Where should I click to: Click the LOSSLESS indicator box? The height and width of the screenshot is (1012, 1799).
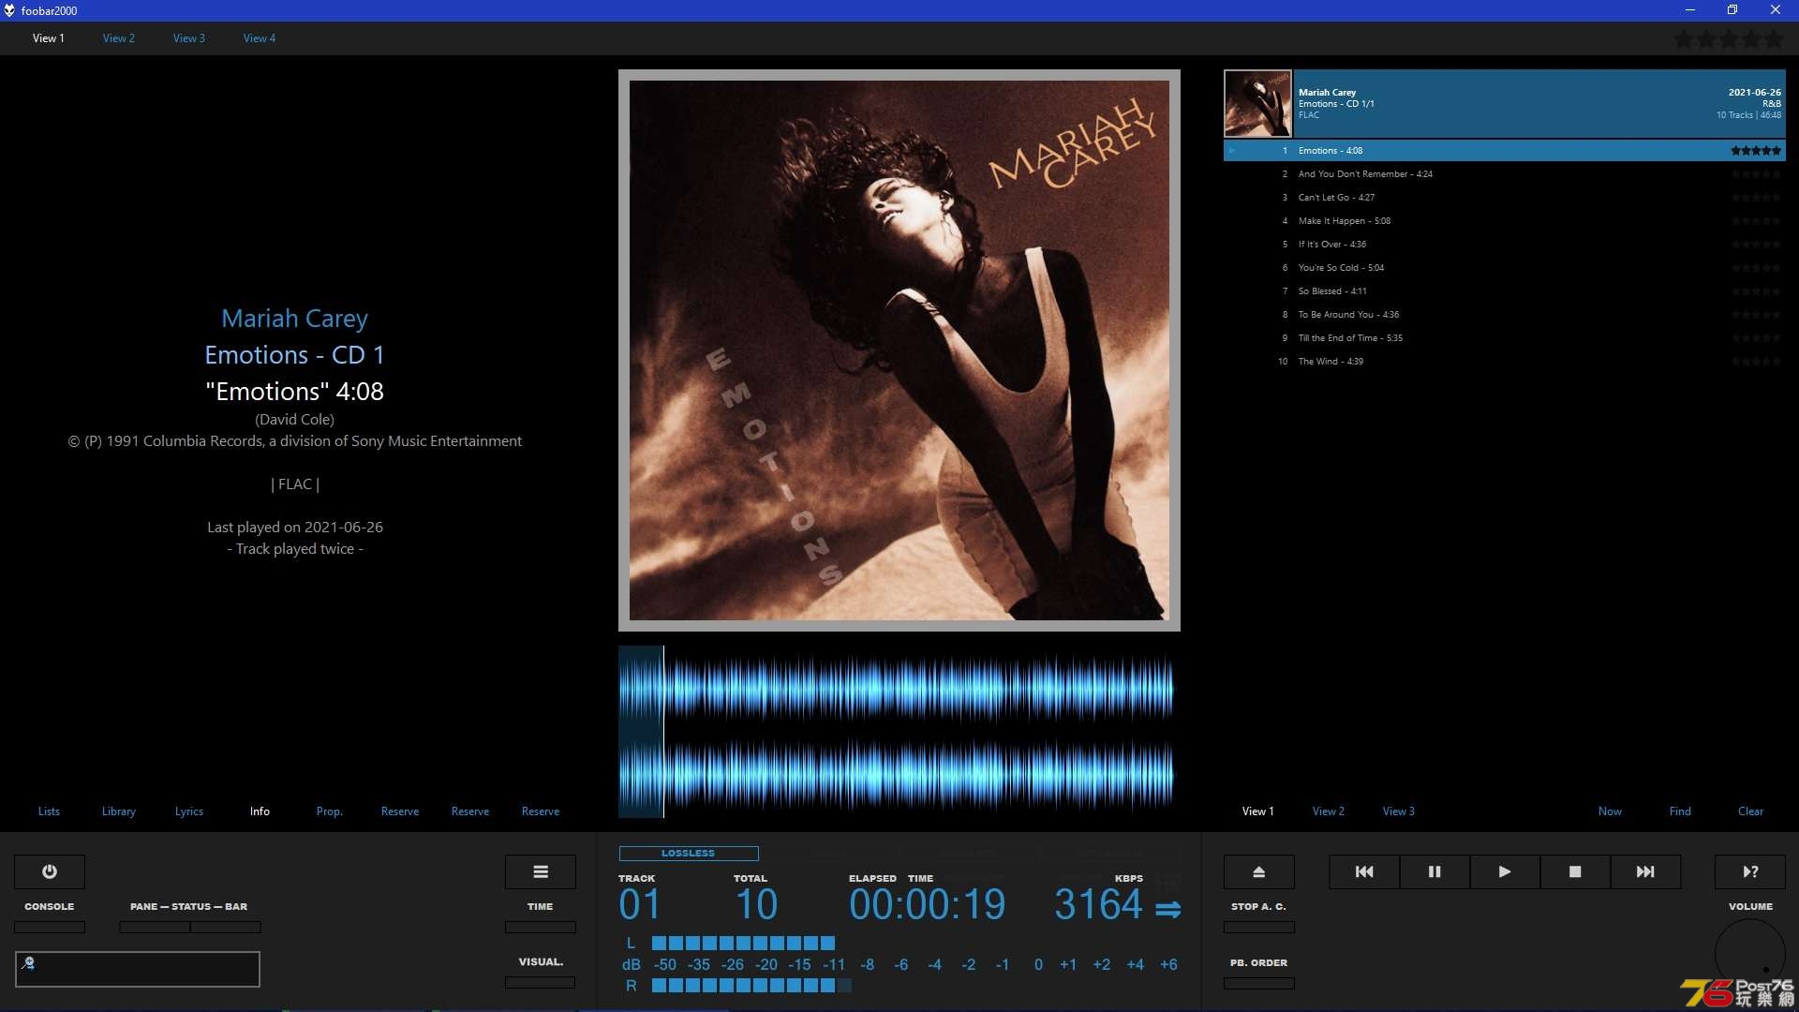689,853
